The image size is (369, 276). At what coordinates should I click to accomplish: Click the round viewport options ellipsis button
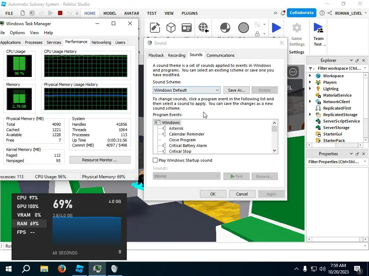(x=293, y=72)
